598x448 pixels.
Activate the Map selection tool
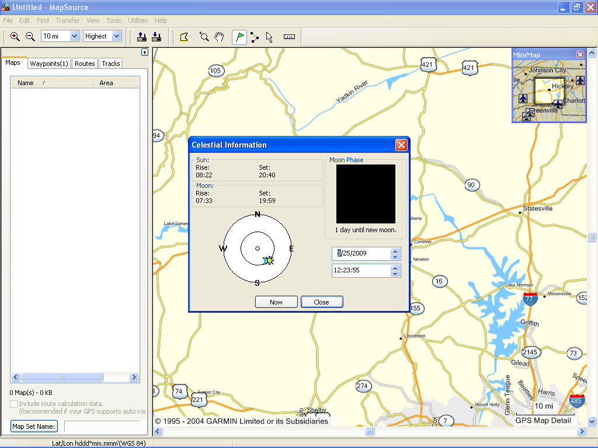185,37
